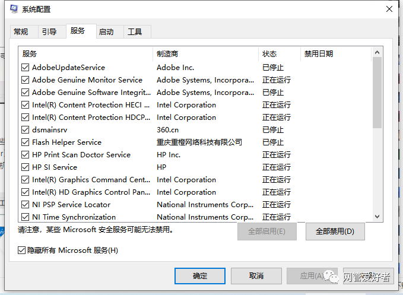Select the HP Inc. manufacturer cell
403x295 pixels.
(x=169, y=155)
